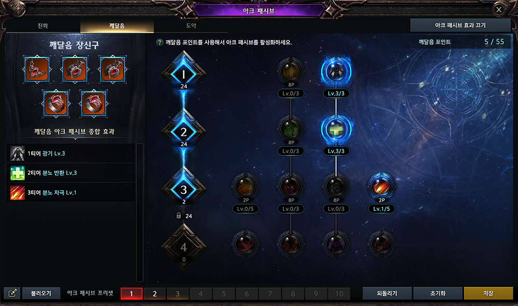Viewport: 518px width, 306px height.
Task: Click the 되돌리기 undo button
Action: point(387,293)
